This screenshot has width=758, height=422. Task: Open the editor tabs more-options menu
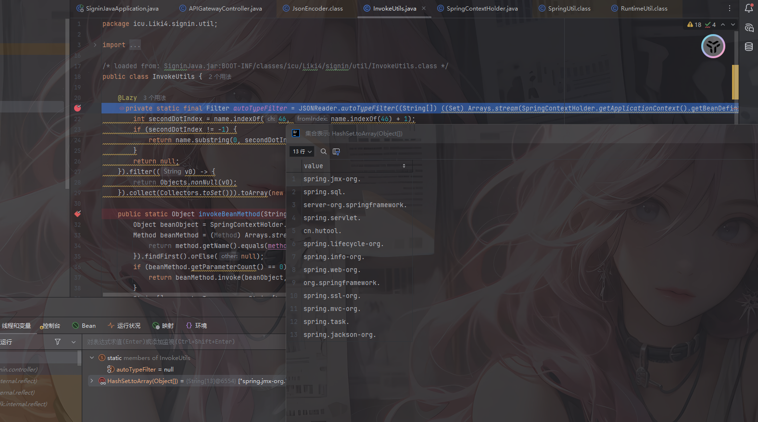[x=729, y=8]
